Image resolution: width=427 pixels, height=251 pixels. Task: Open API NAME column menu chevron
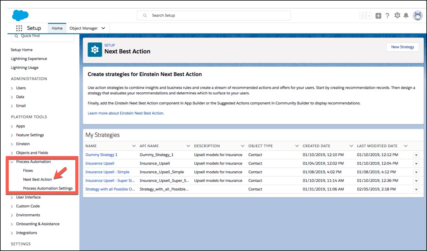[x=188, y=146]
